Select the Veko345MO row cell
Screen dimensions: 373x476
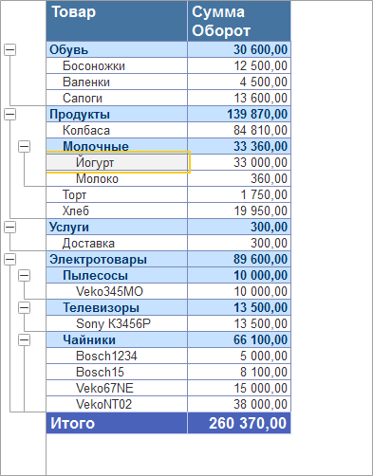coord(117,291)
